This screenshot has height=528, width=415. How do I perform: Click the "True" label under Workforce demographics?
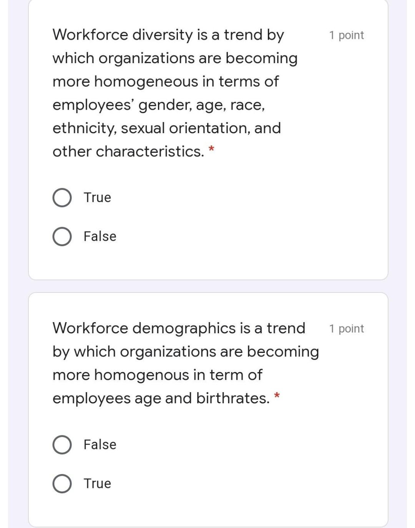(x=97, y=484)
